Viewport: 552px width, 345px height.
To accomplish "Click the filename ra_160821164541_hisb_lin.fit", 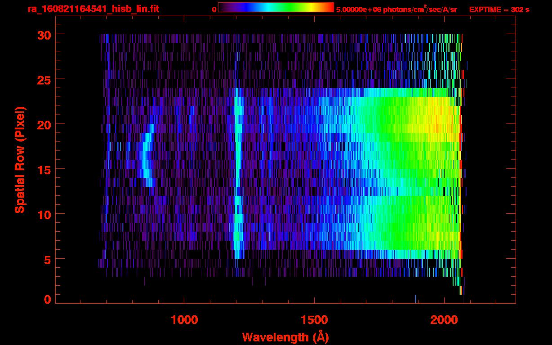I will click(93, 9).
